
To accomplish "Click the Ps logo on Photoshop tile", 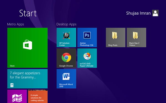I will tap(87, 35).
